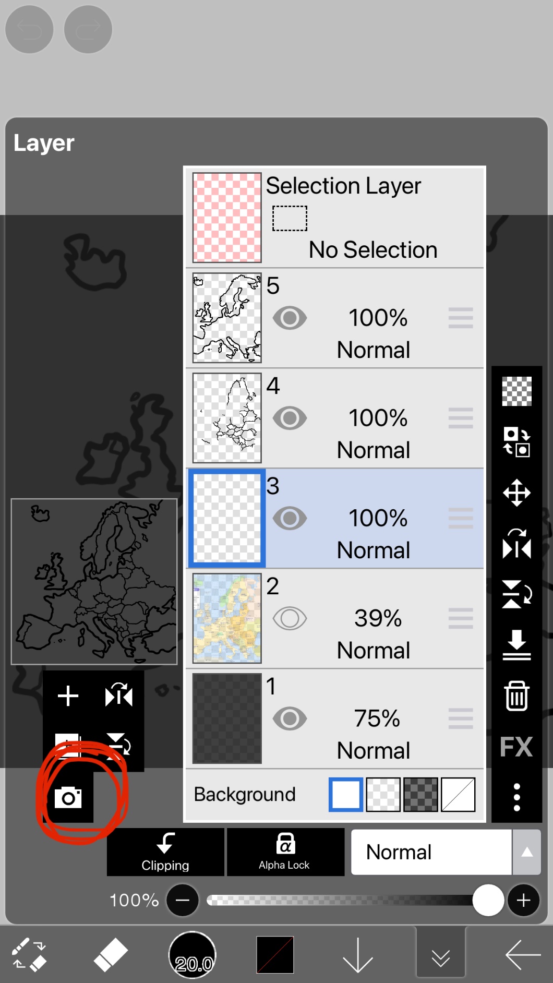Viewport: 553px width, 983px height.
Task: Toggle visibility of layer 1
Action: pyautogui.click(x=290, y=718)
